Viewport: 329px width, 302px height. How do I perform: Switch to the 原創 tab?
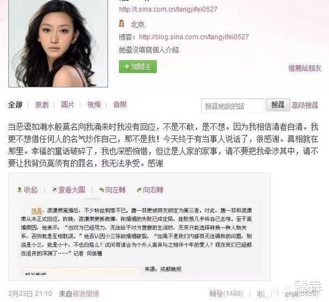click(x=42, y=104)
